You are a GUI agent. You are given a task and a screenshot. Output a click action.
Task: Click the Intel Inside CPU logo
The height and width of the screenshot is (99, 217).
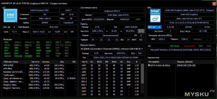coord(11,15)
